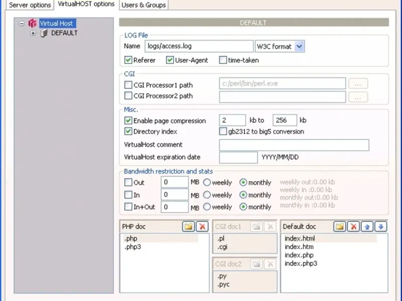The width and height of the screenshot is (402, 301).
Task: Enable CGI Processor2 path checkbox
Action: click(x=128, y=96)
